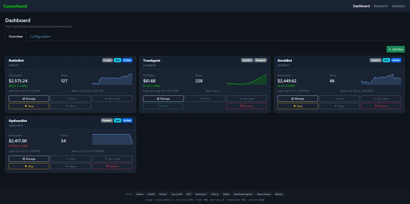This screenshot has width=410, height=204.
Task: Click the StockBot balance chart
Action: click(381, 79)
